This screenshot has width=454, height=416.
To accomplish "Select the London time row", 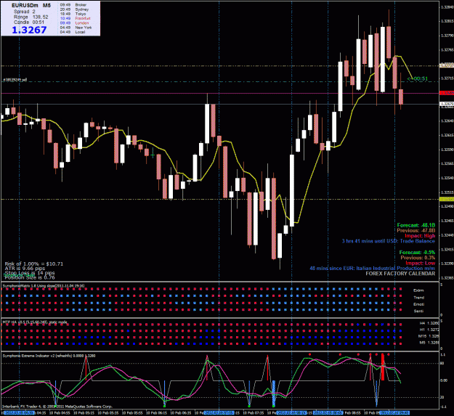I will (74, 23).
